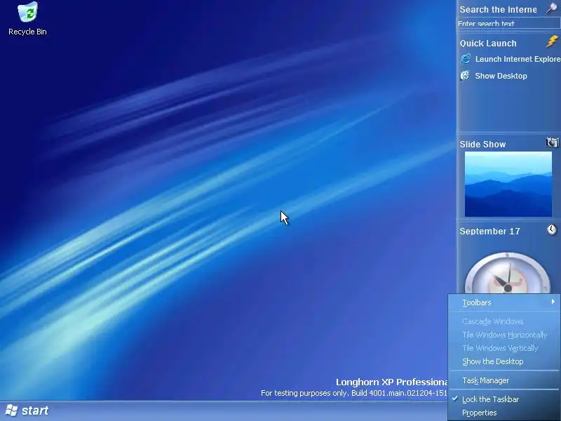The width and height of the screenshot is (561, 421).
Task: Click the camera icon in the Slide Show tile
Action: 552,142
